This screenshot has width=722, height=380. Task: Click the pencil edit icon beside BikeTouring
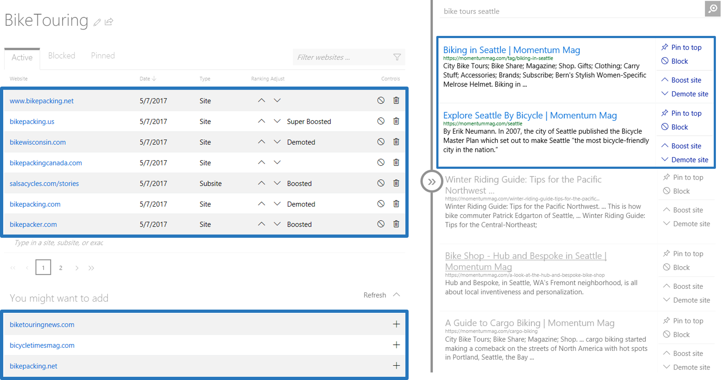click(x=97, y=22)
